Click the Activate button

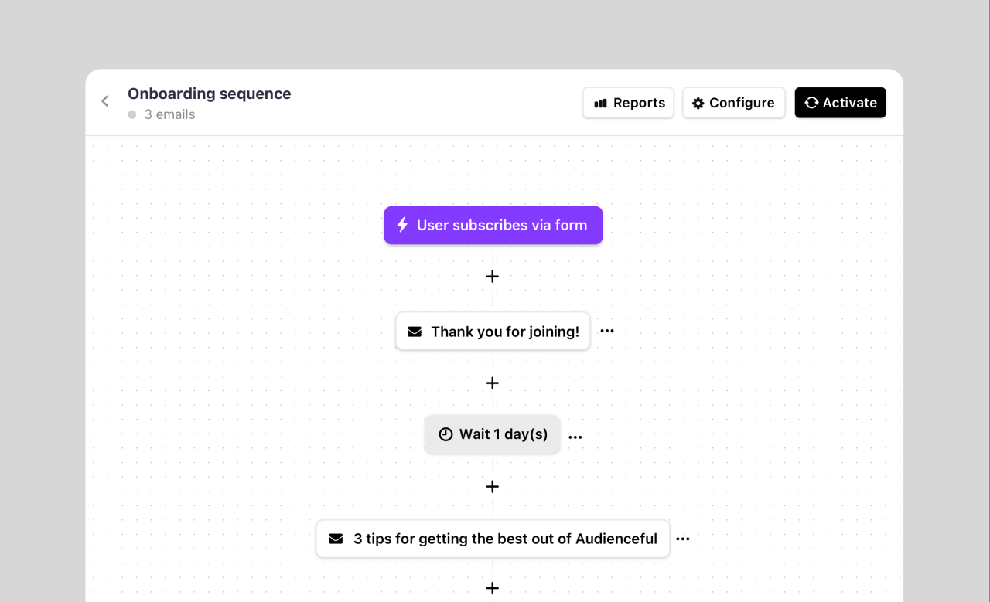840,102
